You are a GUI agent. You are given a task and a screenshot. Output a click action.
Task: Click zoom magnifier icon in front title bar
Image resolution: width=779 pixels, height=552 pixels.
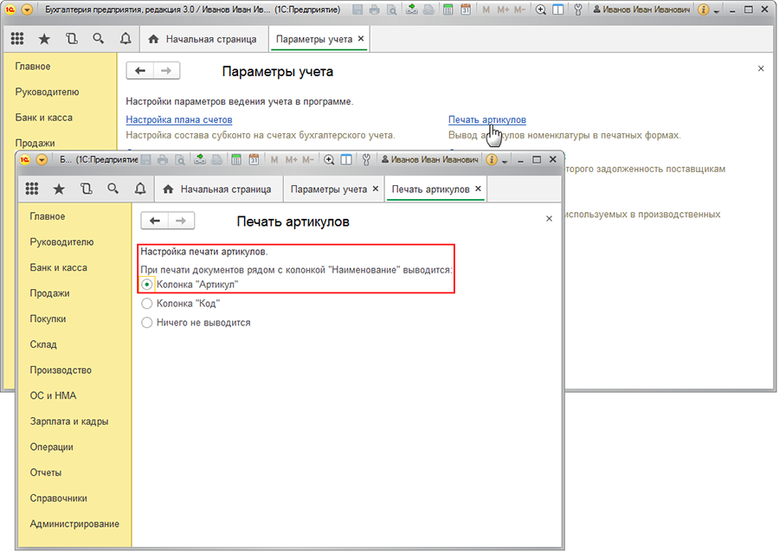[328, 159]
